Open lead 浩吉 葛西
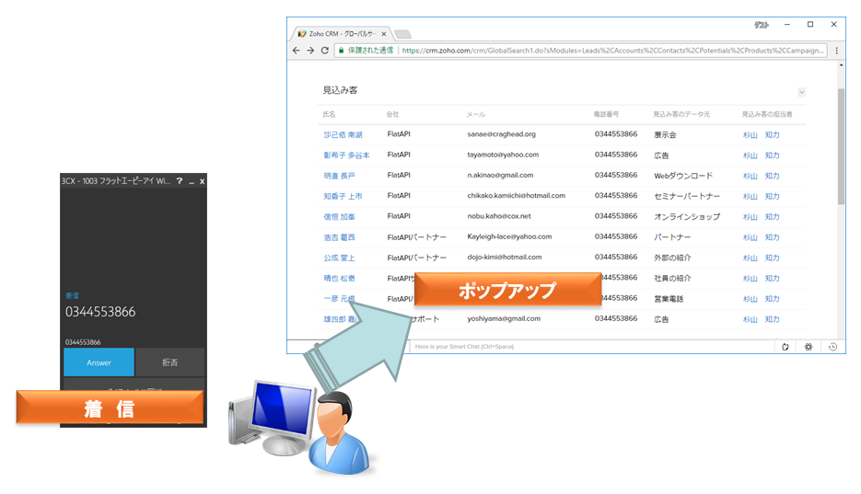Screen dimensions: 861x494 [x=339, y=237]
